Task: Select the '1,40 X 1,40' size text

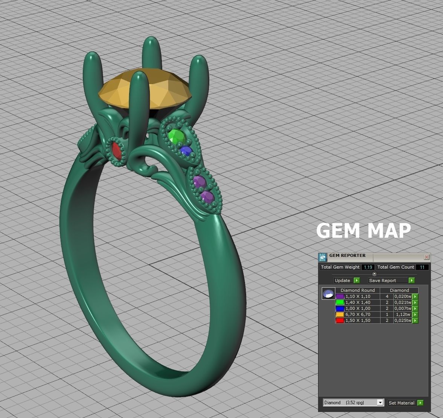Action: [358, 302]
